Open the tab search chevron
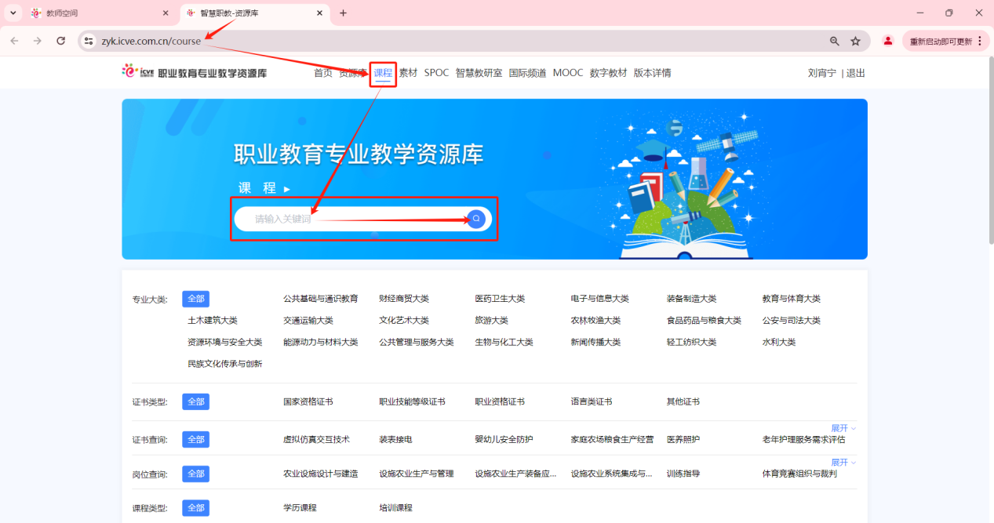Image resolution: width=994 pixels, height=523 pixels. [12, 13]
